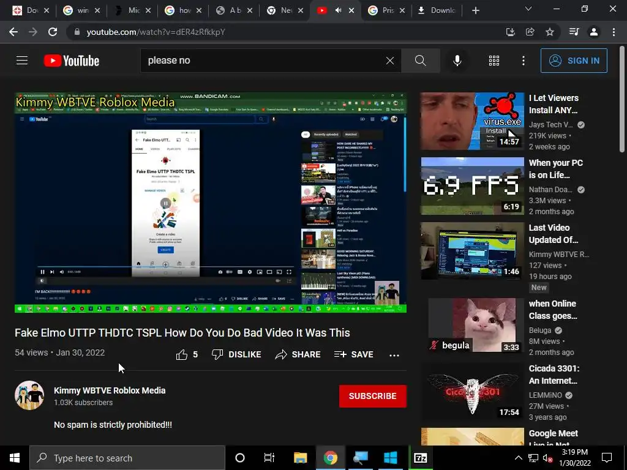Screen dimensions: 627x470
Task: Clear the 'please no' search text
Action: [x=390, y=61]
